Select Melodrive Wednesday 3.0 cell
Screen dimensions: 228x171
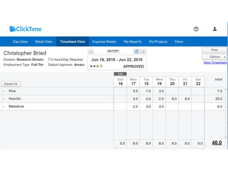point(159,107)
